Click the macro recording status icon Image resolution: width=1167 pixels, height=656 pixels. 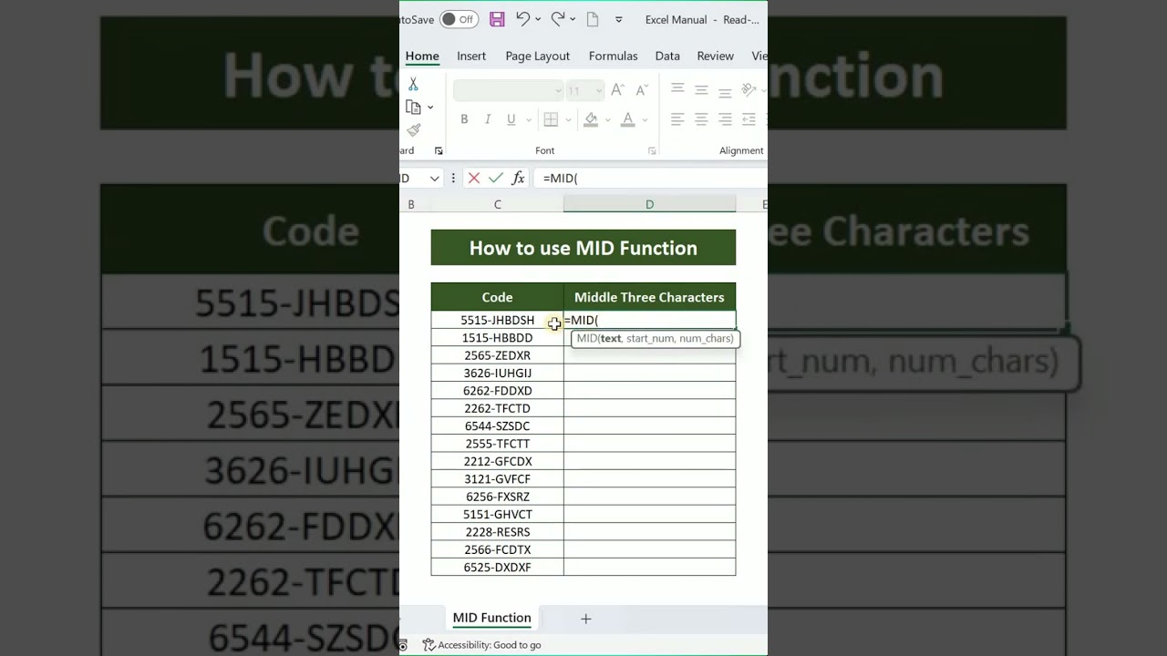click(403, 645)
